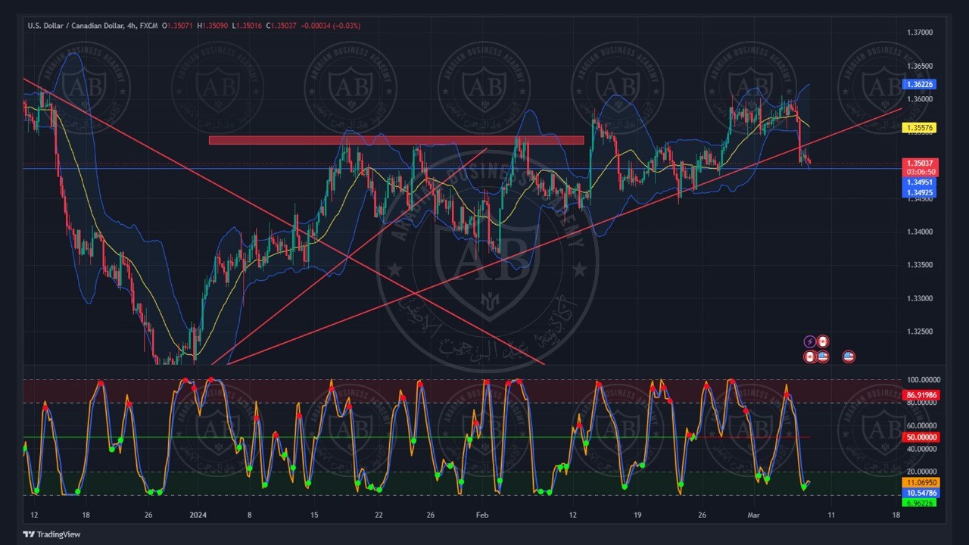Click the current price label 1.35037
Viewport: 969px width, 545px height.
[x=921, y=163]
